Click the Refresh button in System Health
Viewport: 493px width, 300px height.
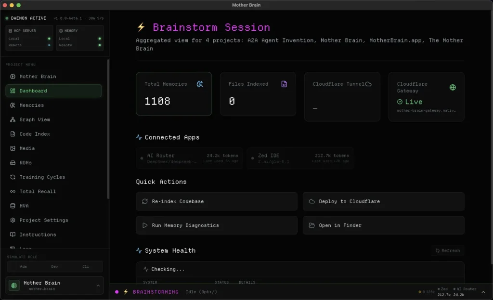point(448,250)
